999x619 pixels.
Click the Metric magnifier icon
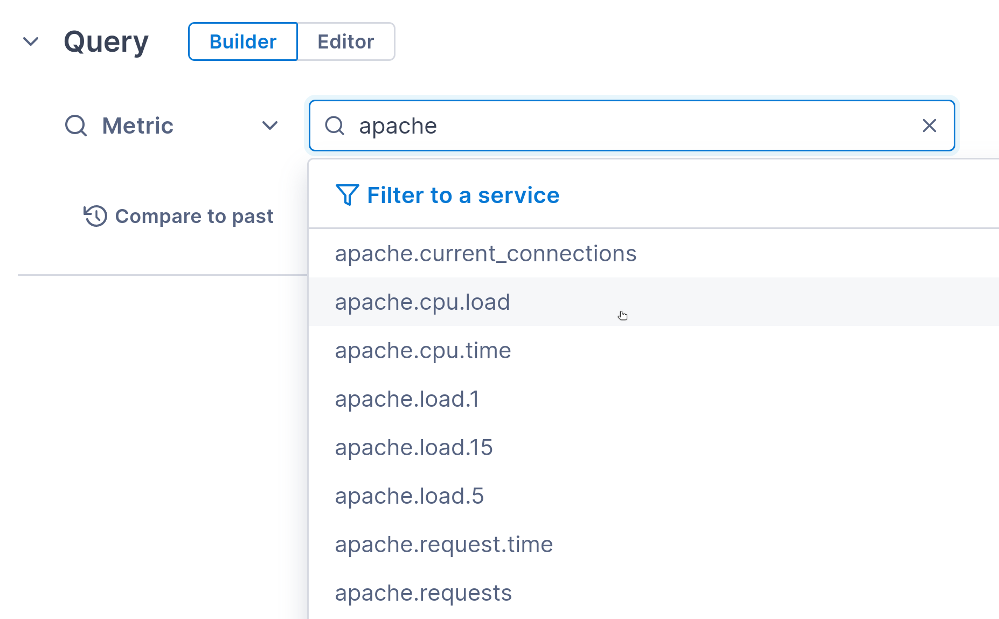pyautogui.click(x=76, y=126)
